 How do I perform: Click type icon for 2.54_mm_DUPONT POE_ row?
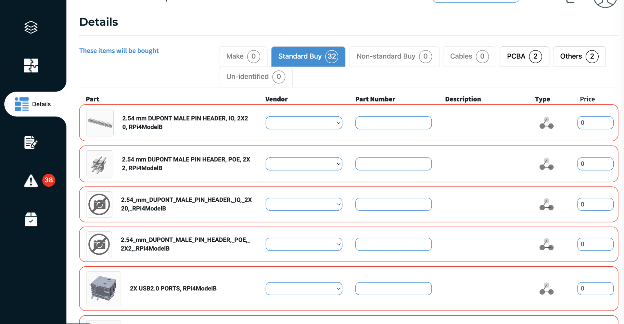(546, 244)
